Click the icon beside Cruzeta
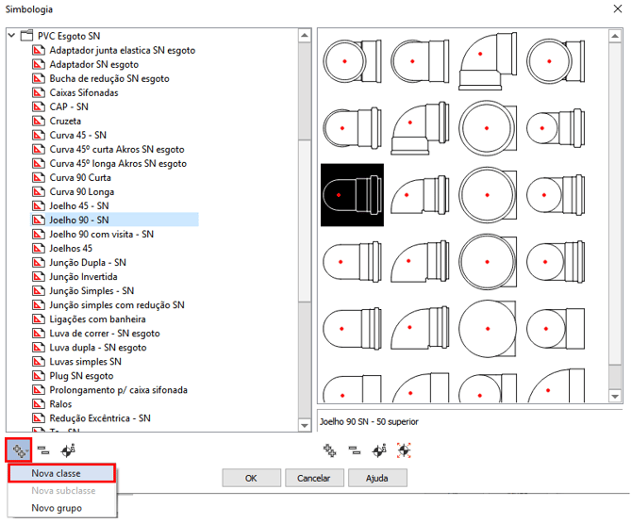This screenshot has width=632, height=523. coord(39,121)
